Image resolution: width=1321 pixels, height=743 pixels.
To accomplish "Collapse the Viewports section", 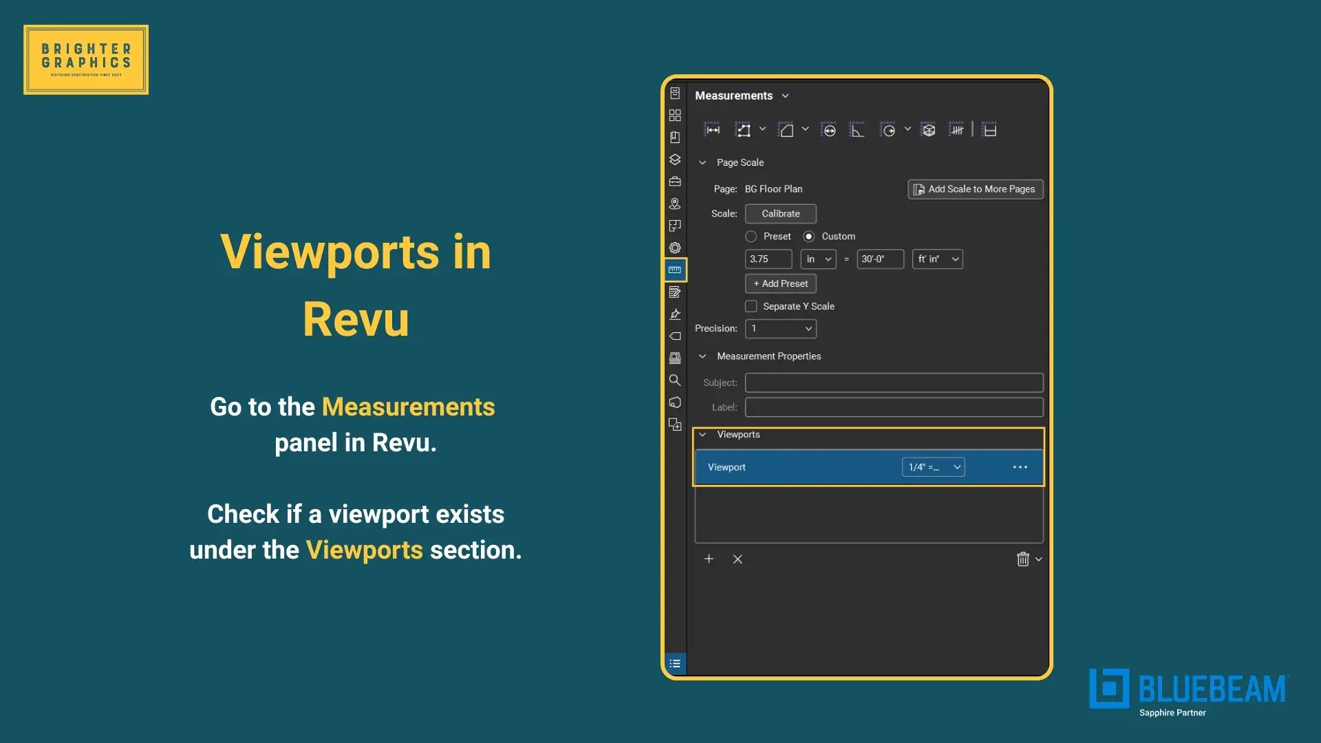I will pyautogui.click(x=702, y=435).
